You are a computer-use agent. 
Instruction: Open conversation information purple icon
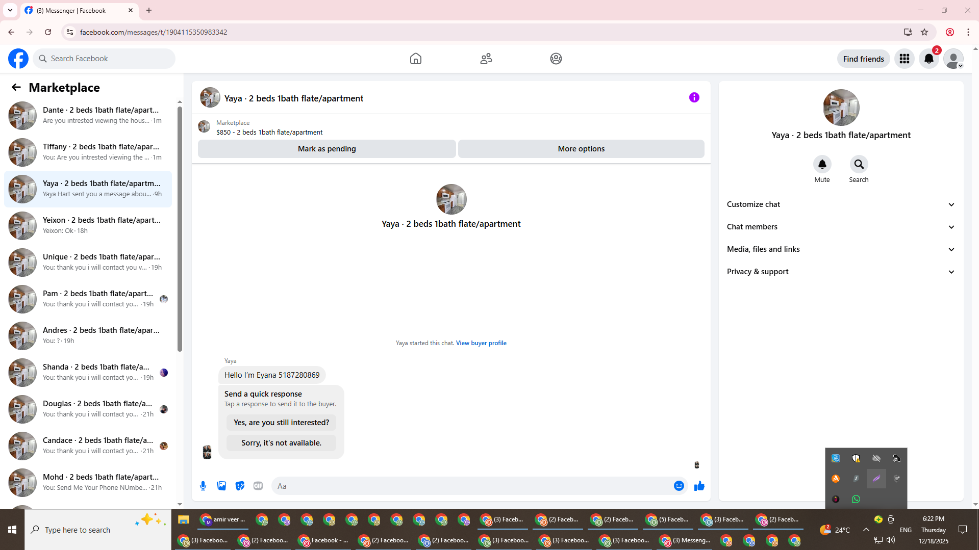694,97
